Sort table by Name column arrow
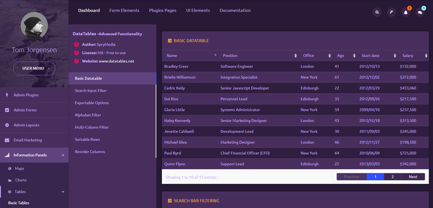This screenshot has height=208, width=433. click(216, 55)
